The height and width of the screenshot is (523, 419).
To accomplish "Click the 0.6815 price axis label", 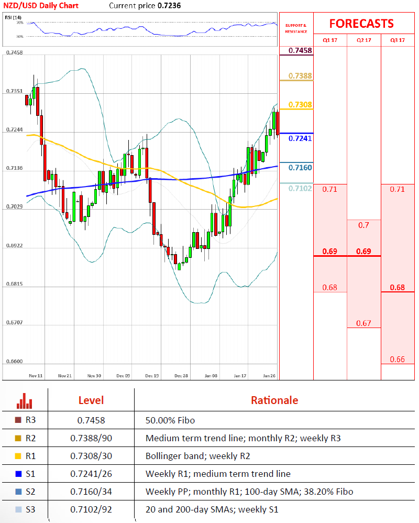I will click(14, 284).
